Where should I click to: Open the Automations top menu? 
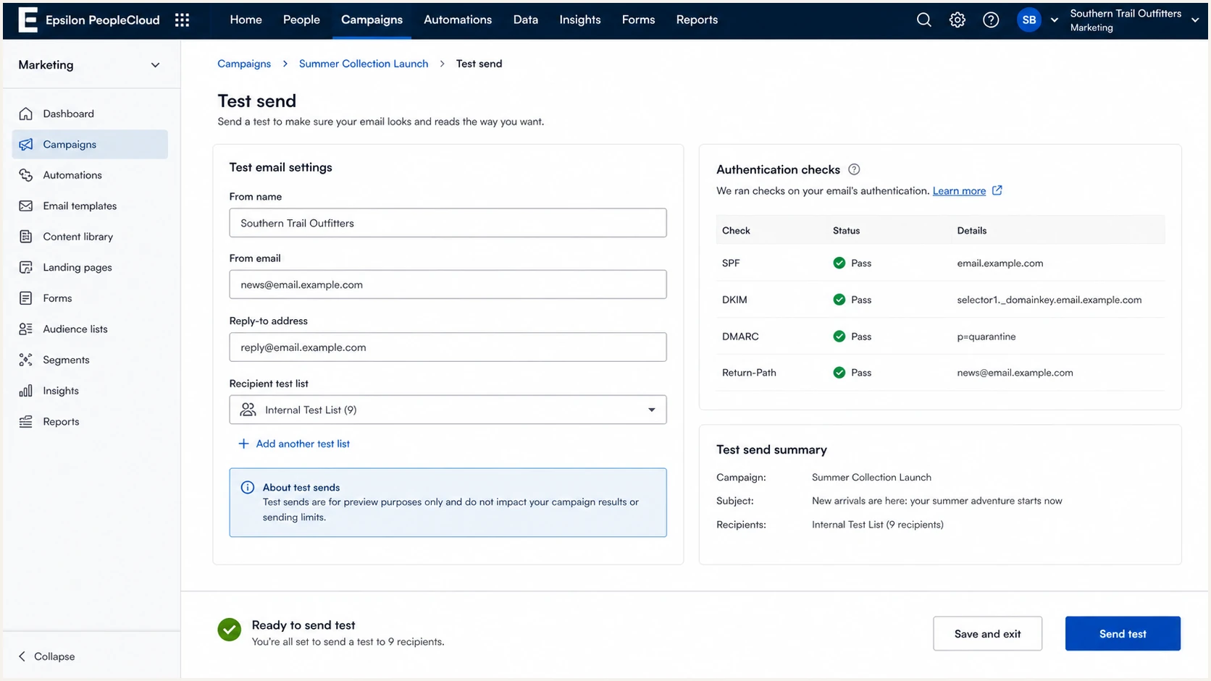458,20
